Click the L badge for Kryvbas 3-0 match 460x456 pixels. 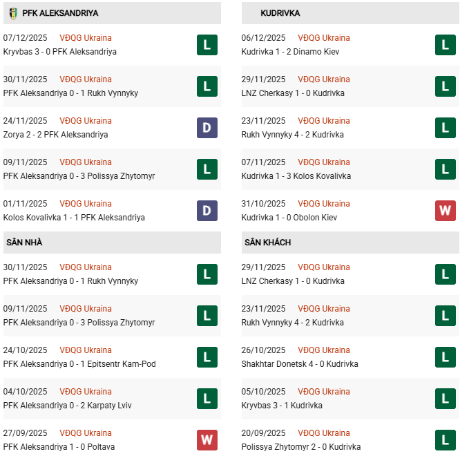207,45
